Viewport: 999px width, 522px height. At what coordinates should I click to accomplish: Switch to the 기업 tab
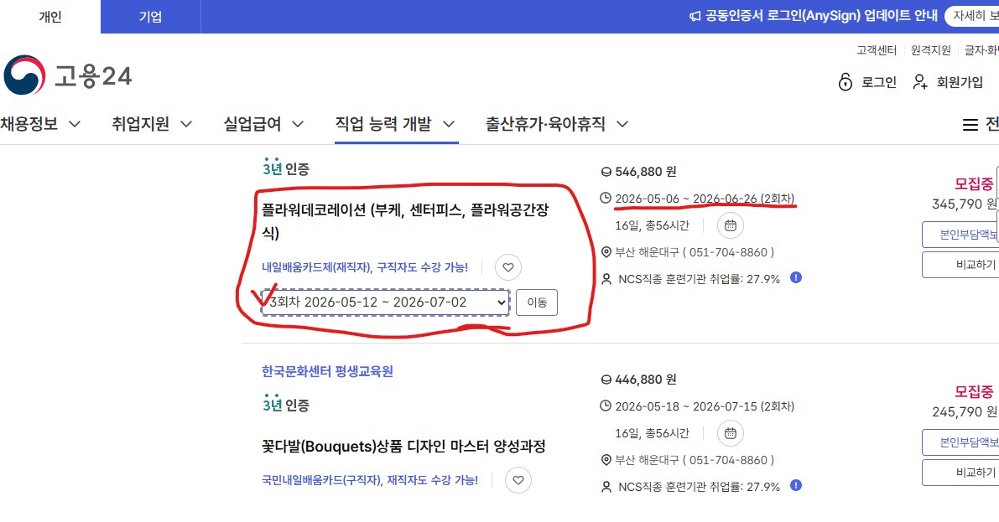[150, 17]
